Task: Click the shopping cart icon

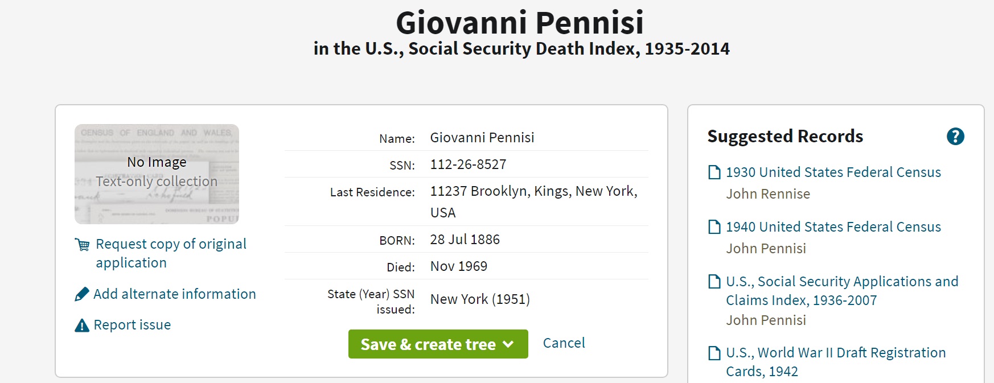Action: [x=82, y=245]
